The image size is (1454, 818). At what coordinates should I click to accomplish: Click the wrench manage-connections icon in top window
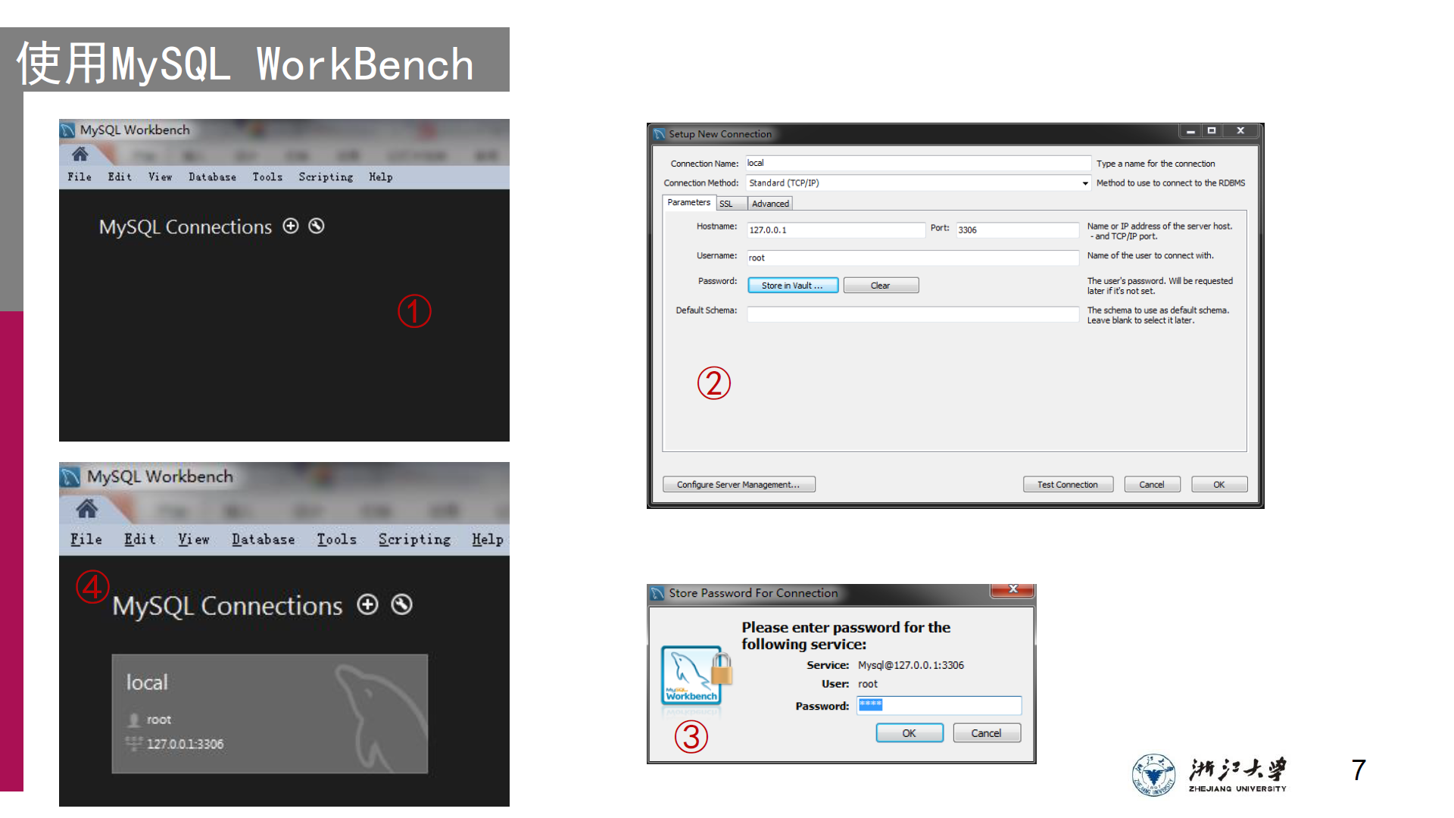(x=317, y=226)
